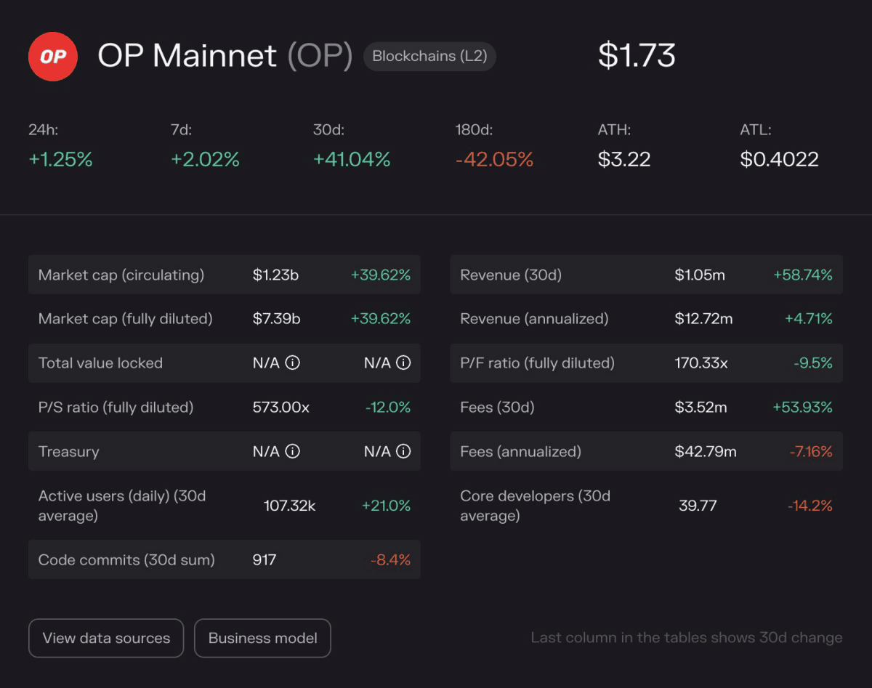Click the Market cap (circulating) label

(121, 275)
